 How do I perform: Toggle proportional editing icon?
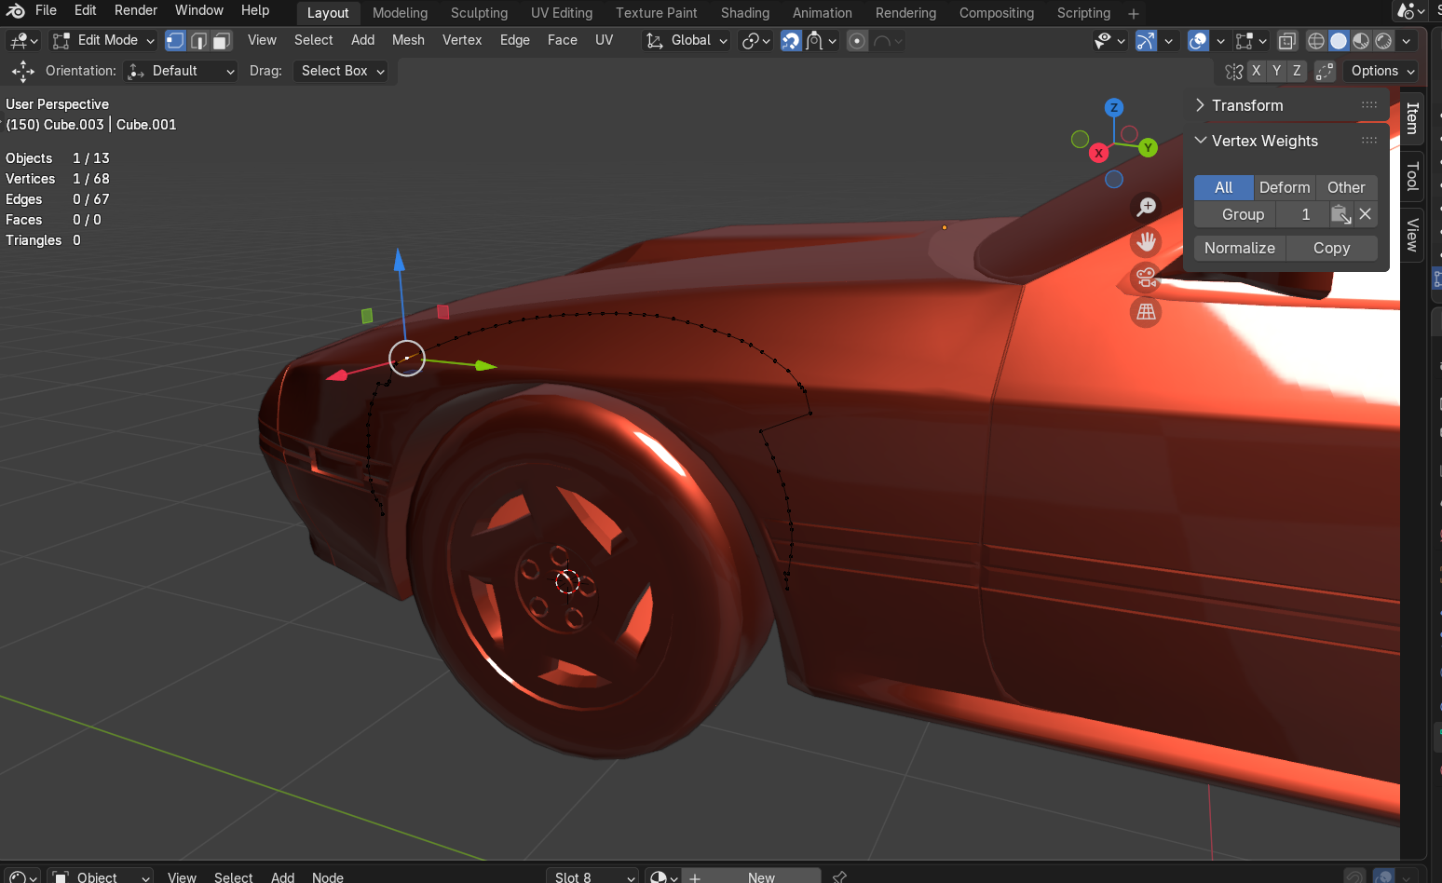pos(857,41)
